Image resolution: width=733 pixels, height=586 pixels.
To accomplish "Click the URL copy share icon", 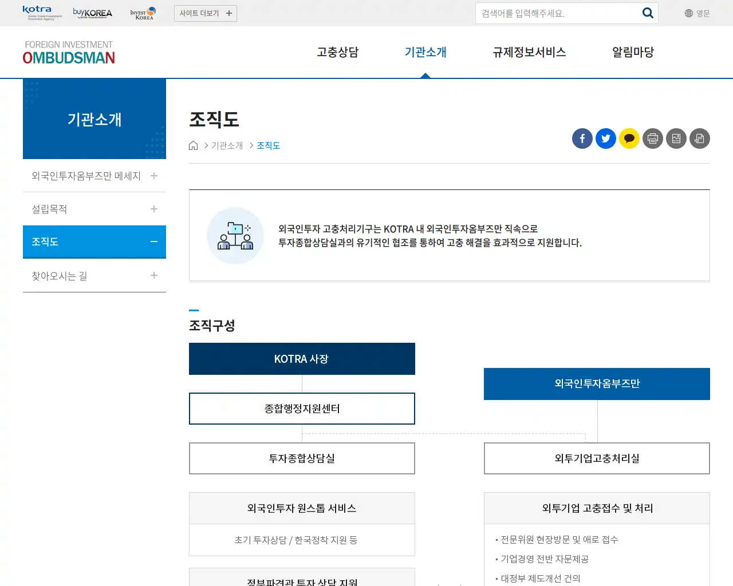I will [699, 138].
